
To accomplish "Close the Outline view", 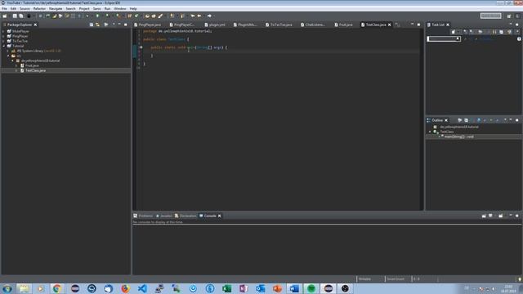I will coord(446,120).
